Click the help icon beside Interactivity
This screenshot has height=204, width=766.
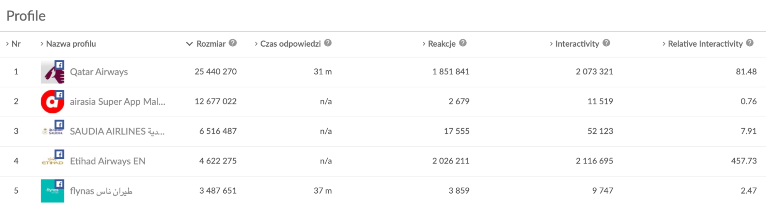pos(606,43)
